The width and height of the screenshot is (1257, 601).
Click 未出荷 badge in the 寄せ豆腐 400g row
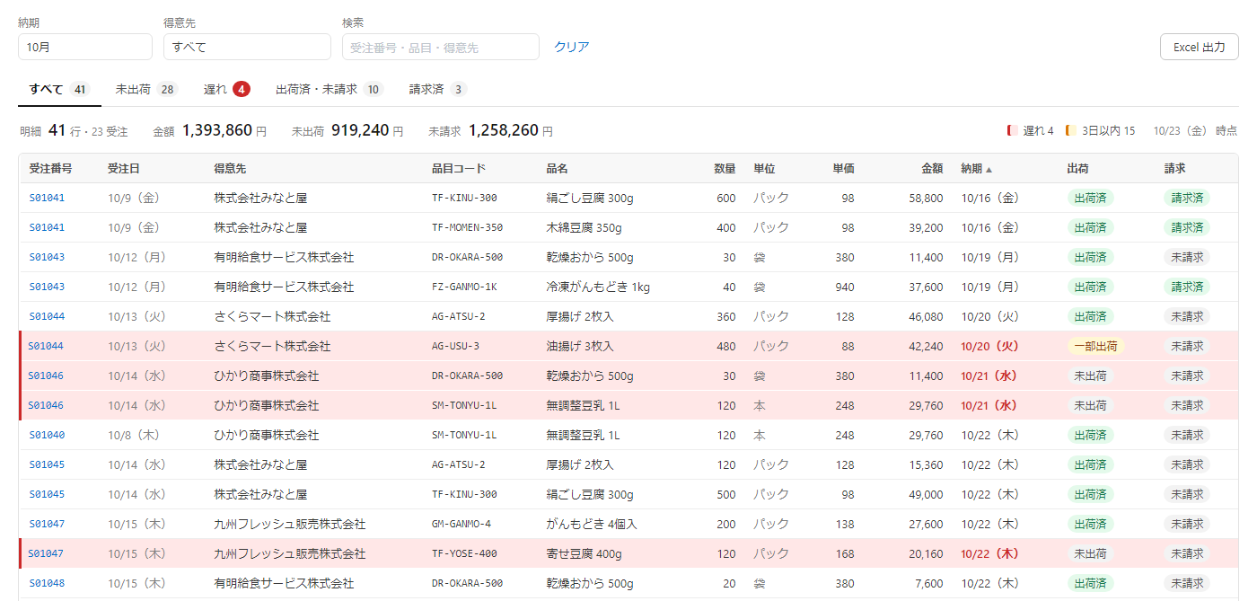[1090, 553]
